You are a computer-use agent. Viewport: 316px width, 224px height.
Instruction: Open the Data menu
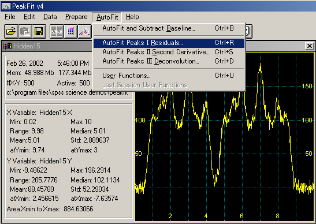coord(50,17)
